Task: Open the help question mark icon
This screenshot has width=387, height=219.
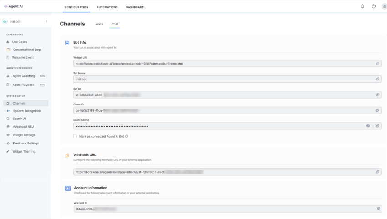Action: tap(374, 6)
